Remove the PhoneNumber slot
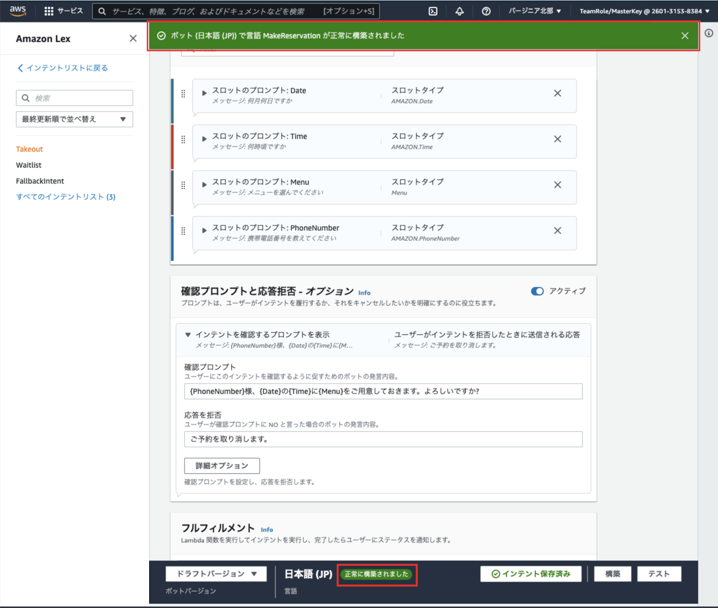Image resolution: width=718 pixels, height=608 pixels. point(558,231)
